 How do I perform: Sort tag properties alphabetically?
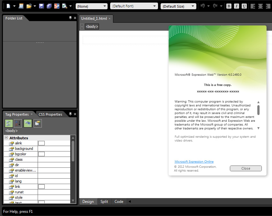click(18, 123)
